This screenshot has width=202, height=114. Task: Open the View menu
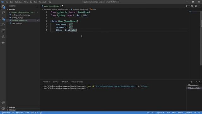coord(26,2)
